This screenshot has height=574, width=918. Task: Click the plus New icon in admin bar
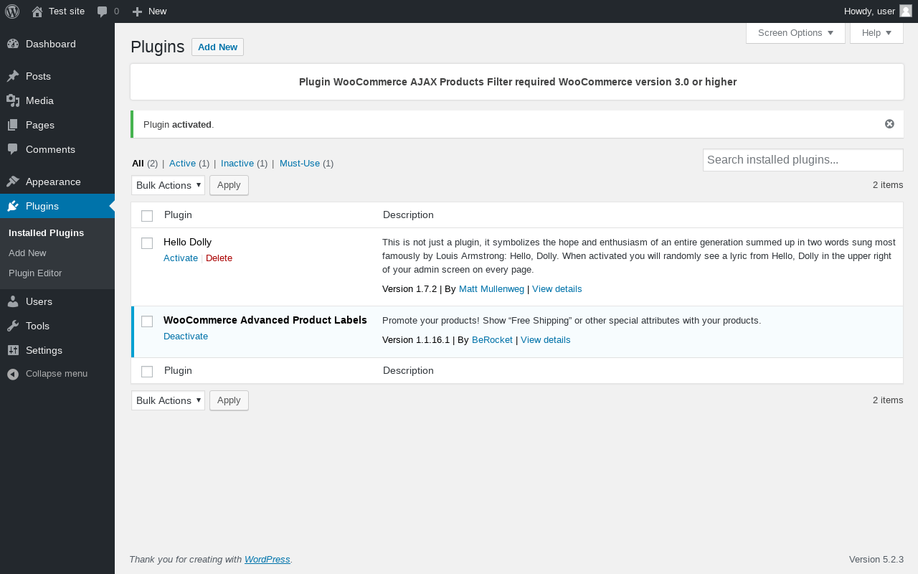click(138, 11)
